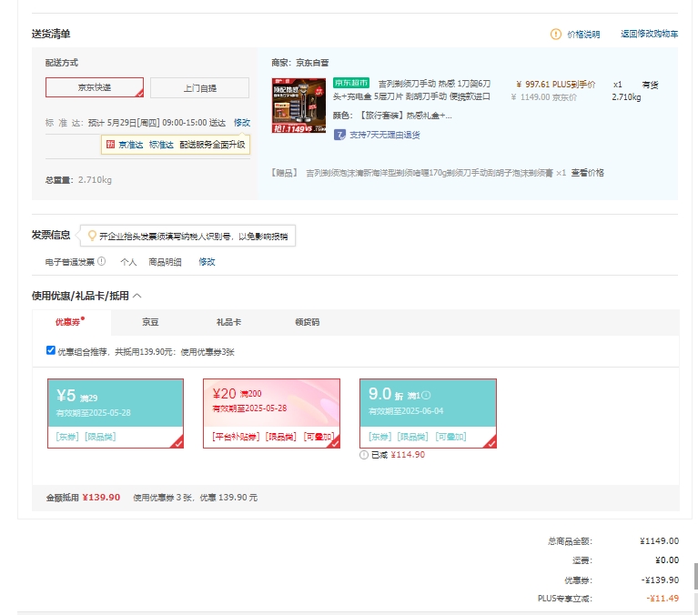Collapse the 使用优惠/礼品卡/抵用 section
Image resolution: width=698 pixels, height=615 pixels.
pyautogui.click(x=137, y=296)
